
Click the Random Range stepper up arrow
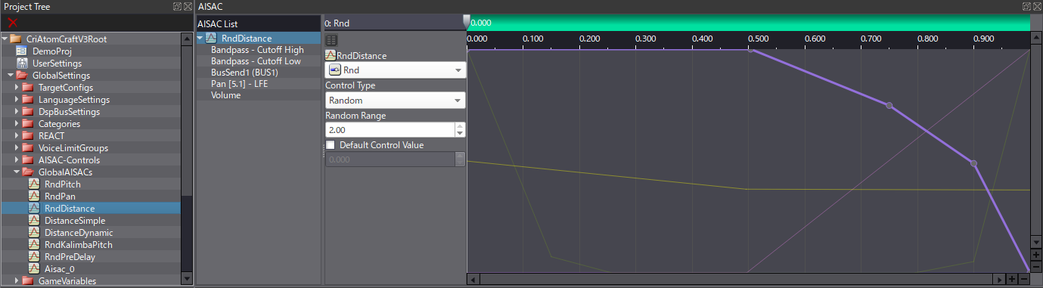[460, 126]
